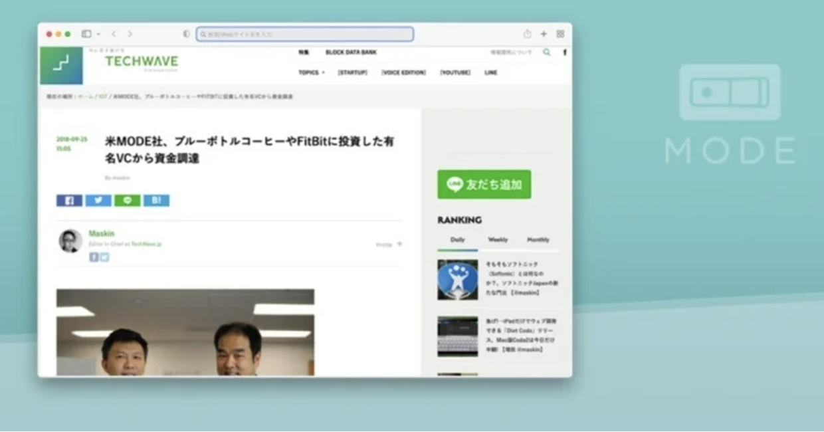This screenshot has width=824, height=432.
Task: Show the tab overview grid icon
Action: tap(560, 34)
